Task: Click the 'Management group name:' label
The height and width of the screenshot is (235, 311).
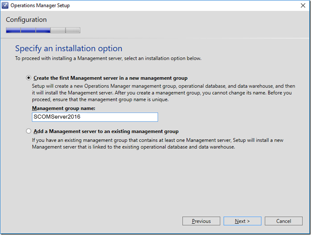Action: tap(64, 108)
